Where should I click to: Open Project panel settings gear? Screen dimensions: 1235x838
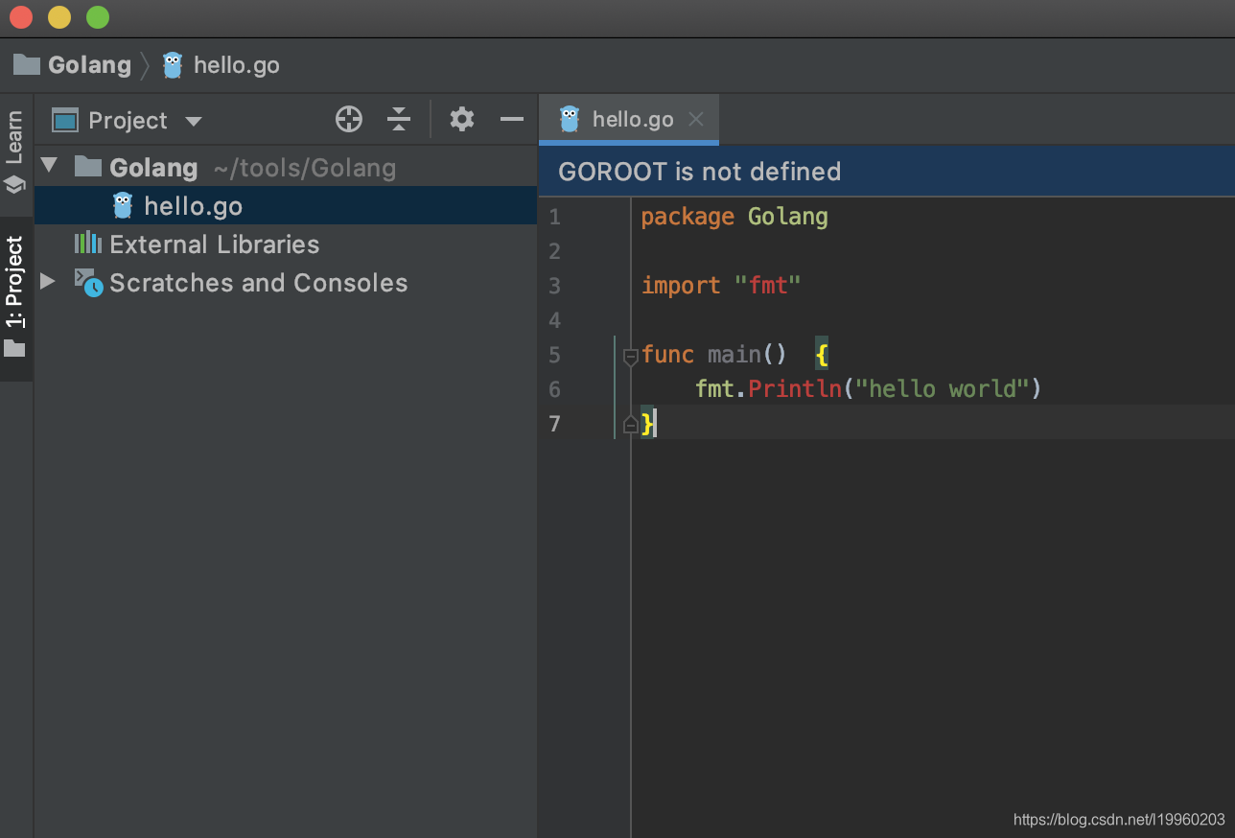pyautogui.click(x=462, y=120)
